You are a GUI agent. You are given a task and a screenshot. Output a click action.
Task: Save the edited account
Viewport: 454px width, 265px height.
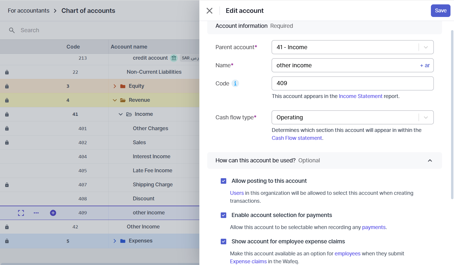click(441, 11)
